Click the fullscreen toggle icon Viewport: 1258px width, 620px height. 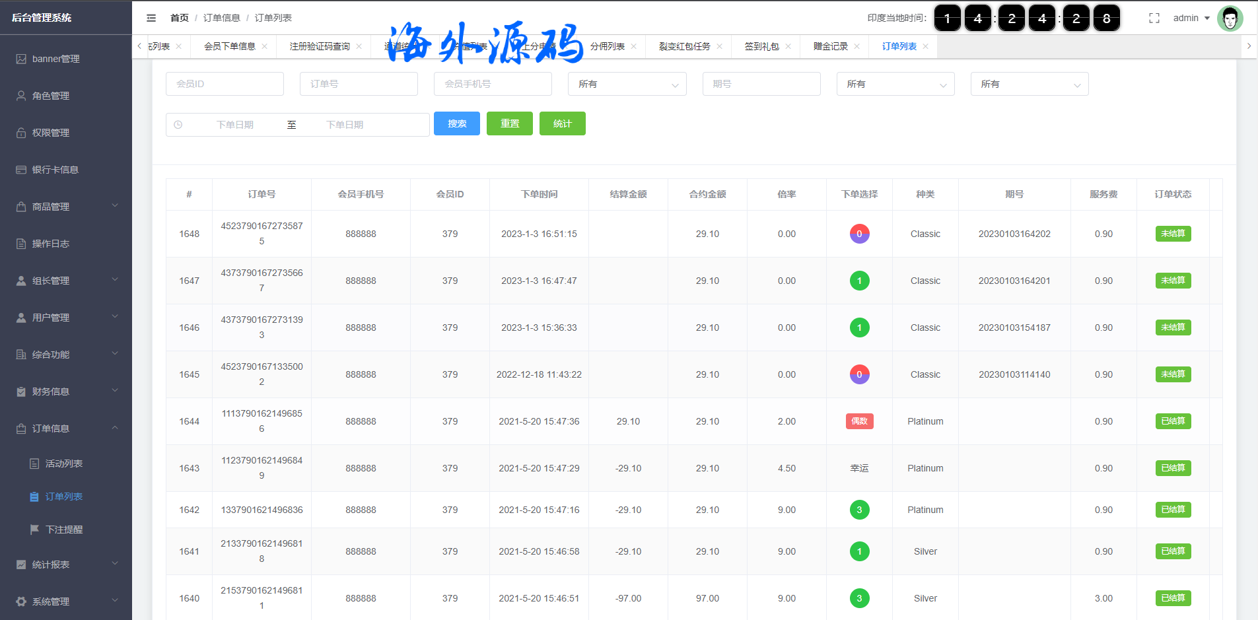(x=1154, y=18)
